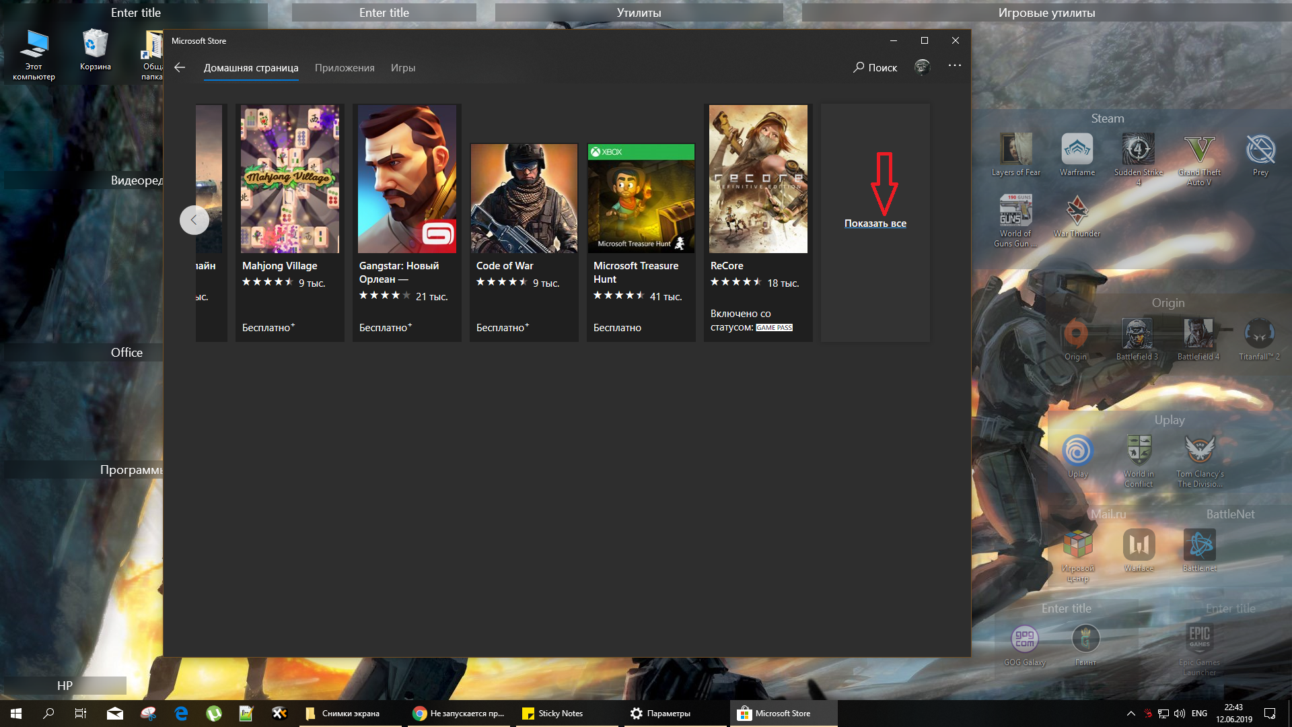Open uTorrent from taskbar
This screenshot has width=1292, height=727.
(214, 714)
